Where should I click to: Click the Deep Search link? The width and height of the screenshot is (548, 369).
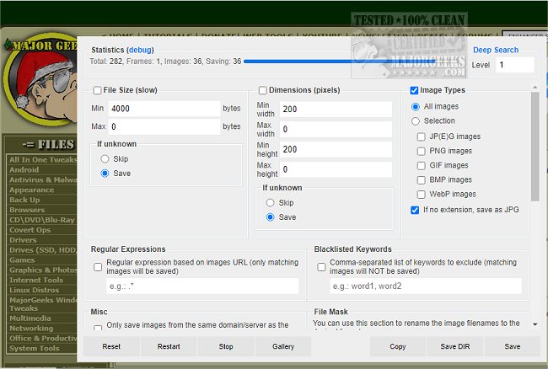coord(496,50)
